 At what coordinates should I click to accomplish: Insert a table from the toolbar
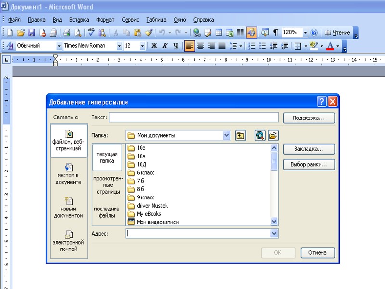218,32
